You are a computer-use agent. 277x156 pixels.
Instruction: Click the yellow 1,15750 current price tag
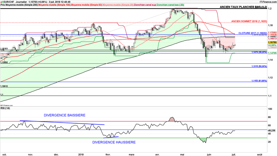(x=272, y=42)
